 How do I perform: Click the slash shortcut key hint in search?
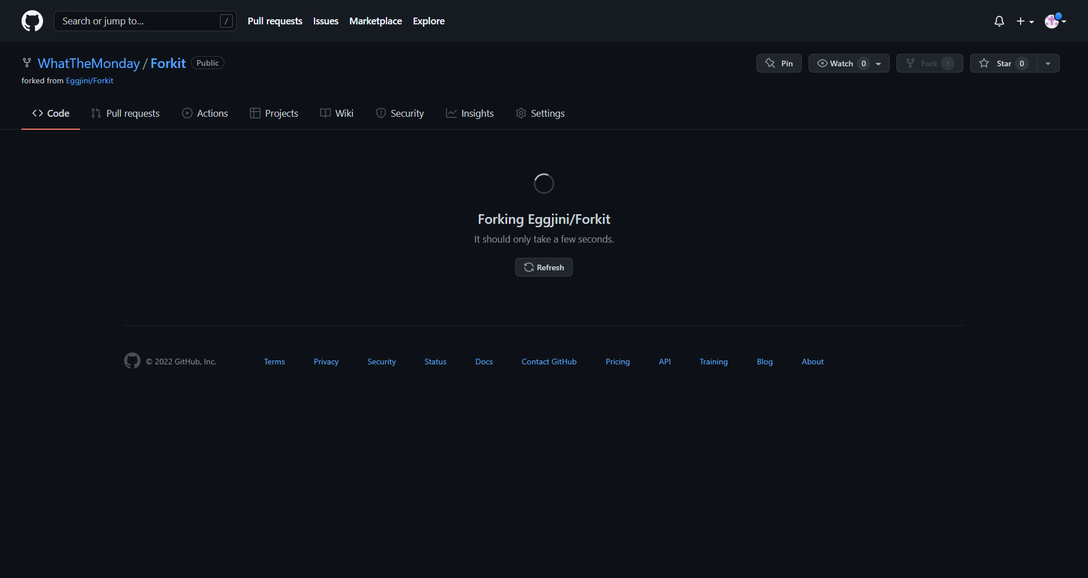pos(226,21)
